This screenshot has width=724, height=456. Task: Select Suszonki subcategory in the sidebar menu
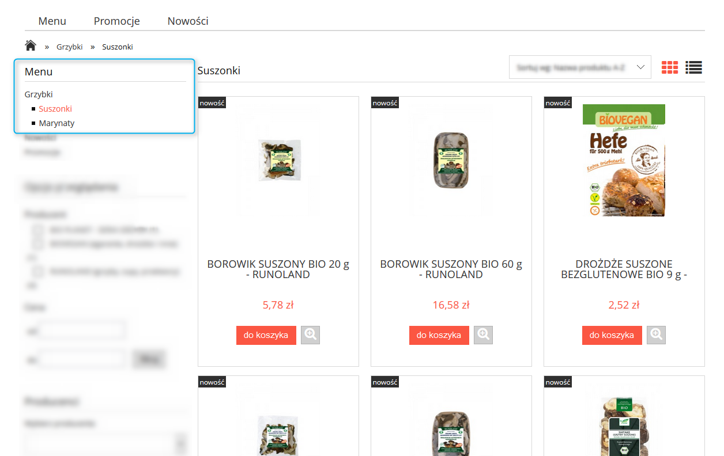(55, 109)
